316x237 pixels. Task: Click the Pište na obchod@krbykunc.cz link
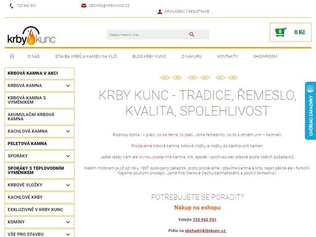click(x=206, y=231)
